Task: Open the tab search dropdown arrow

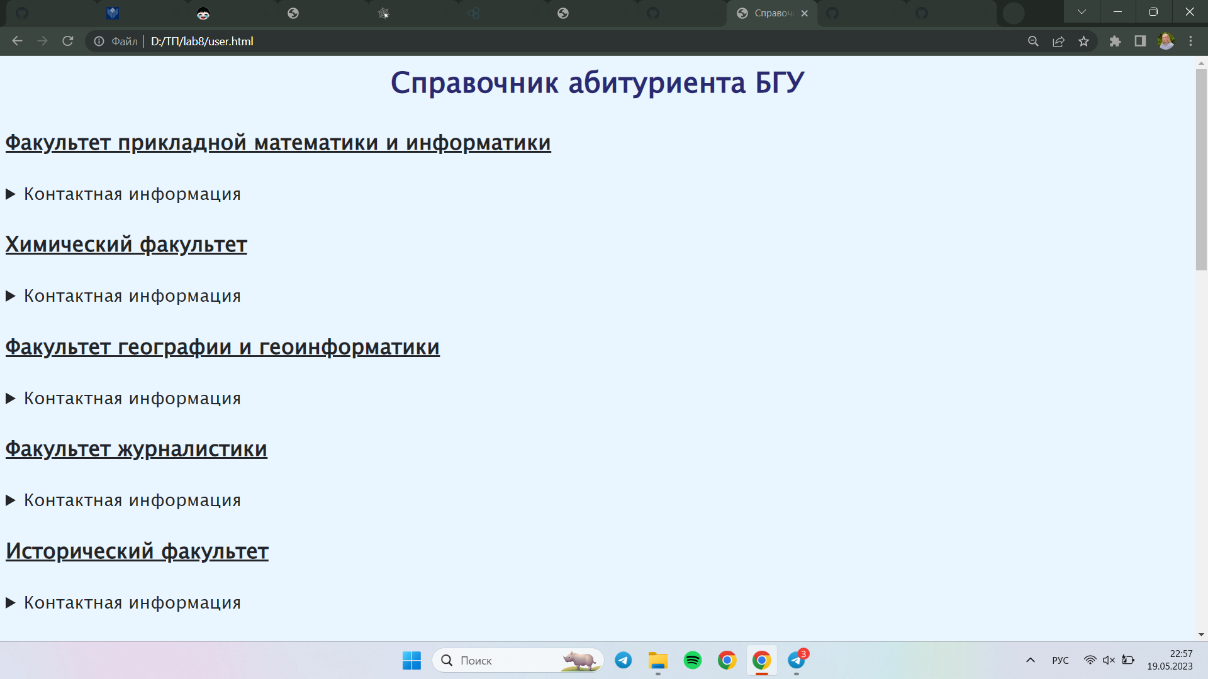Action: click(1082, 12)
